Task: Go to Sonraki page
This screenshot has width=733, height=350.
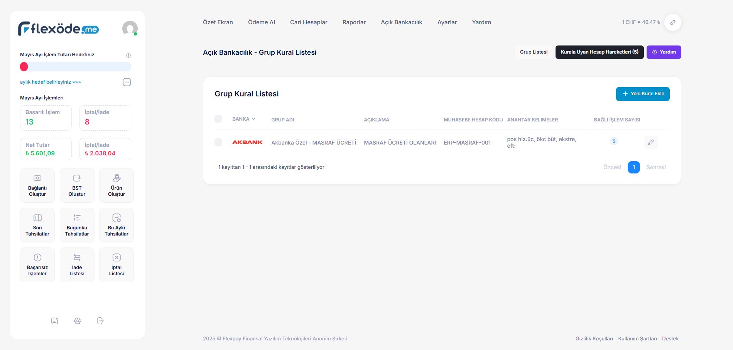Action: point(656,167)
